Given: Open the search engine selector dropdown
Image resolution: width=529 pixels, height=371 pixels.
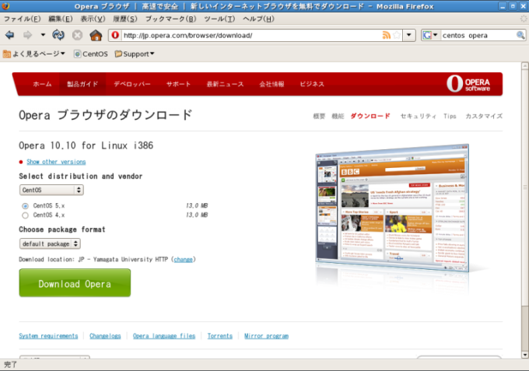Looking at the screenshot, I should (430, 35).
